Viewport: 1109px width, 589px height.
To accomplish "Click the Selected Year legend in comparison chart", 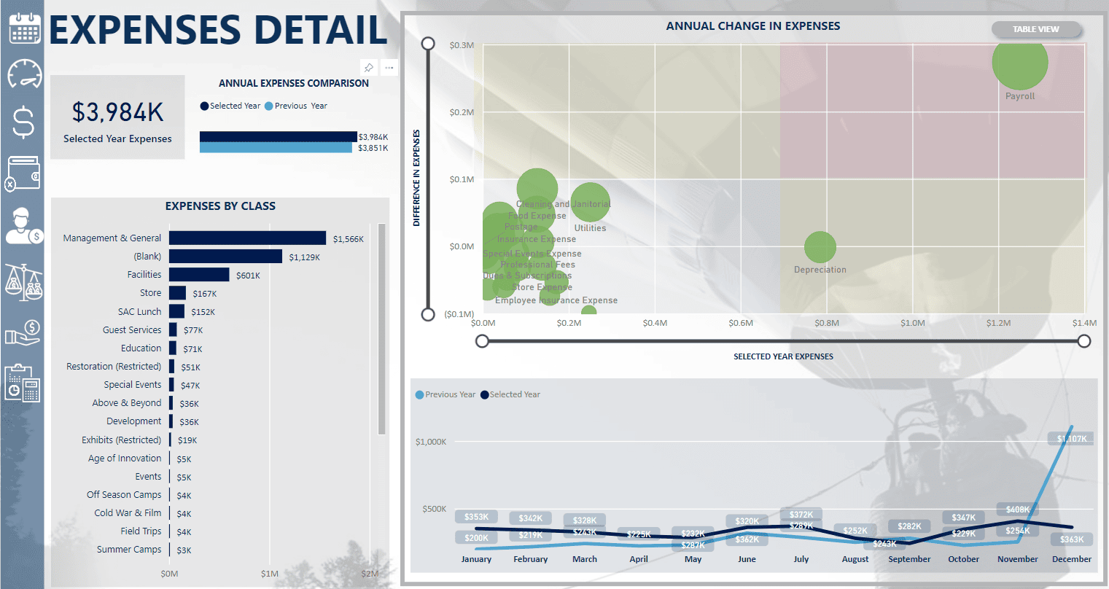I will [x=230, y=106].
